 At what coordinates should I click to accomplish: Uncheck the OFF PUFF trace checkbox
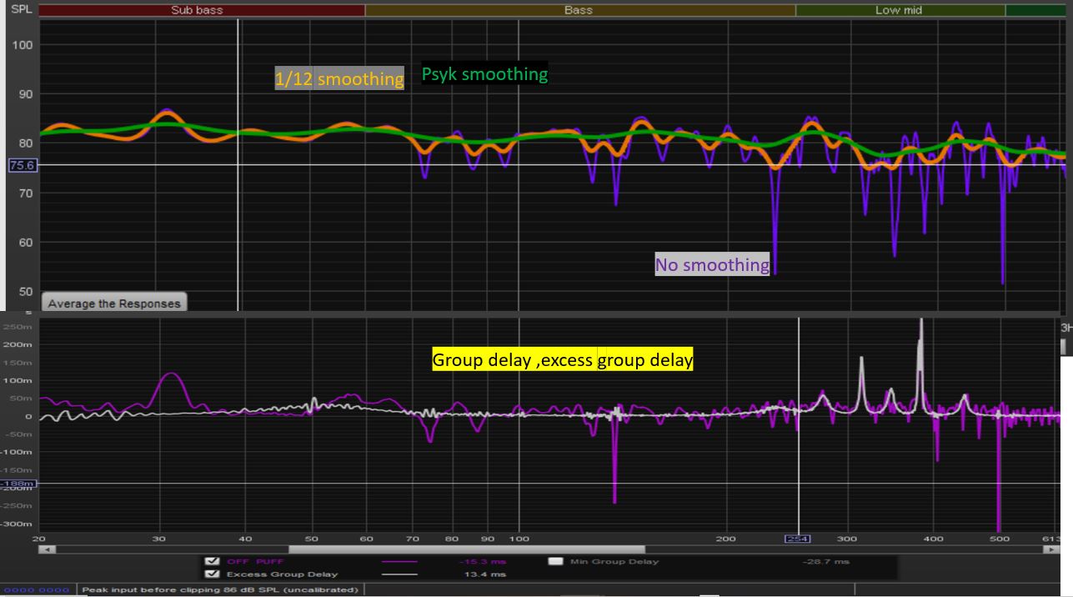(x=212, y=562)
